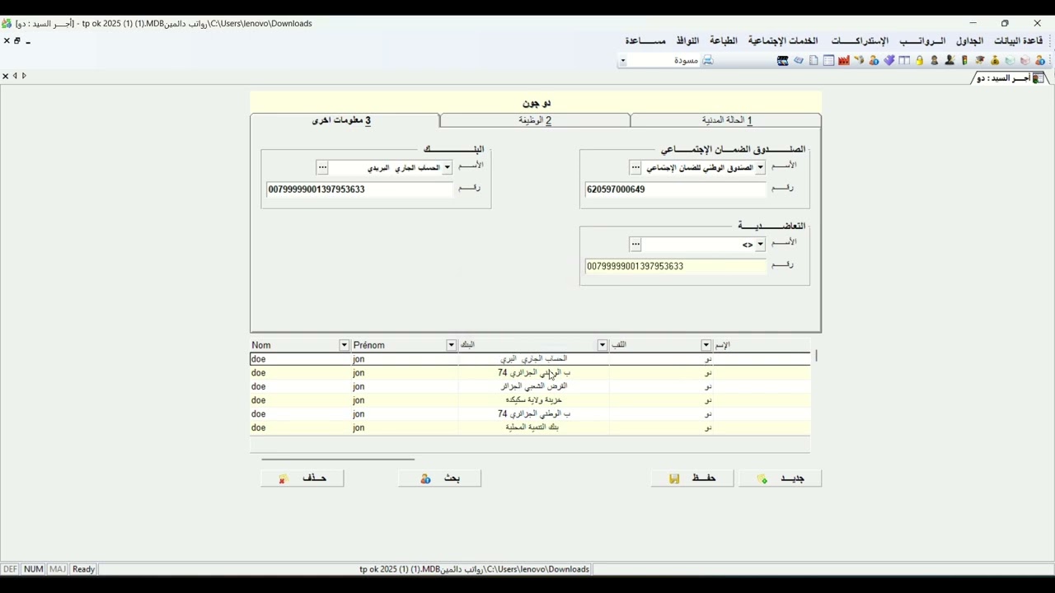
Task: Open the الخدمات الإجتماعية menu
Action: [783, 40]
